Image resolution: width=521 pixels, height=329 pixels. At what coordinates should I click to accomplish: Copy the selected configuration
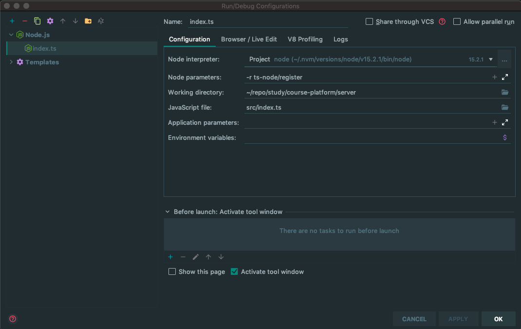click(x=37, y=21)
